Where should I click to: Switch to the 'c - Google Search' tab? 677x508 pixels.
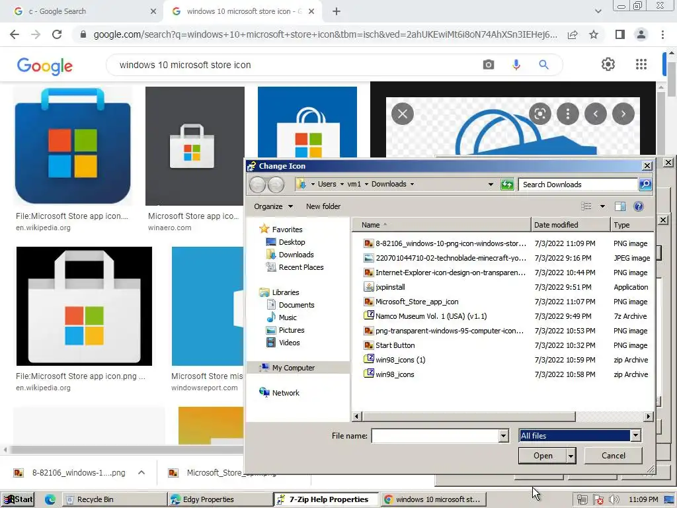[82, 12]
